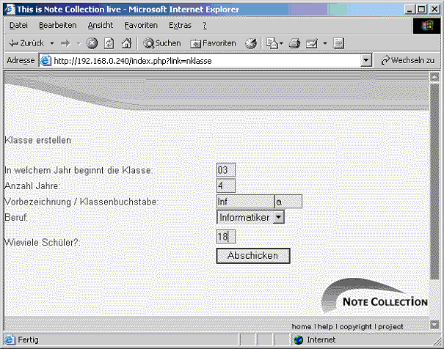Open the copyright footer link
Viewport: 444px width, 349px height.
pos(355,326)
